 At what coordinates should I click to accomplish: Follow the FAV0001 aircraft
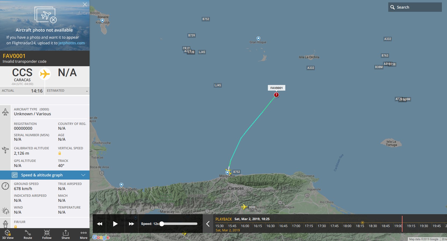click(47, 235)
